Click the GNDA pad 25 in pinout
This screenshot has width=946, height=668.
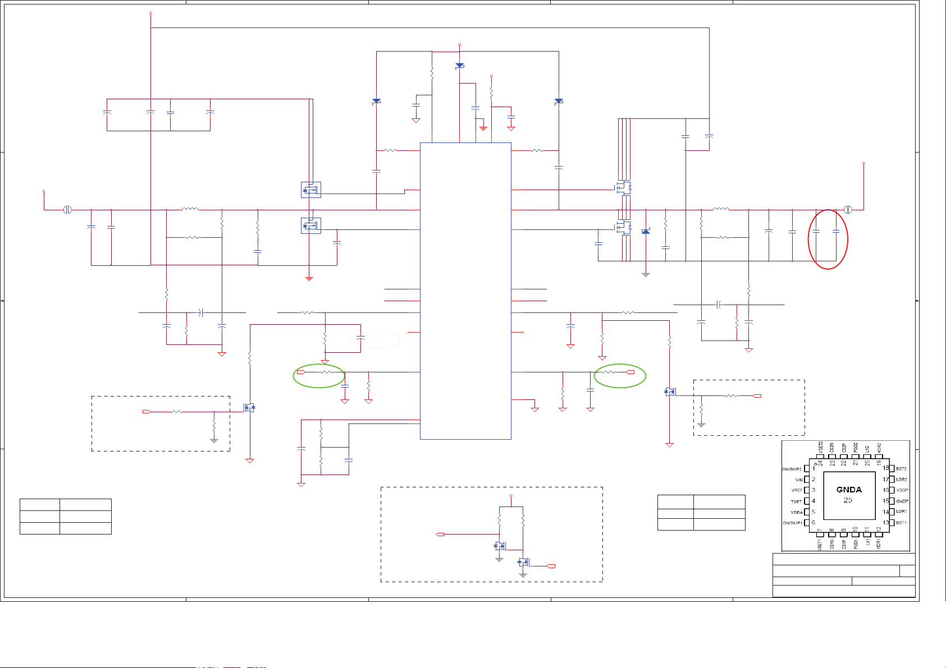click(x=849, y=495)
